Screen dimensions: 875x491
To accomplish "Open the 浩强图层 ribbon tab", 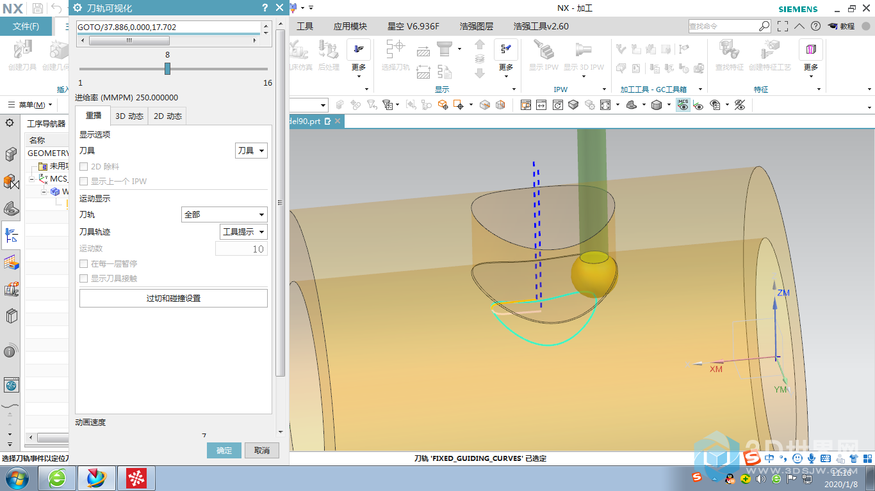I will pyautogui.click(x=477, y=26).
